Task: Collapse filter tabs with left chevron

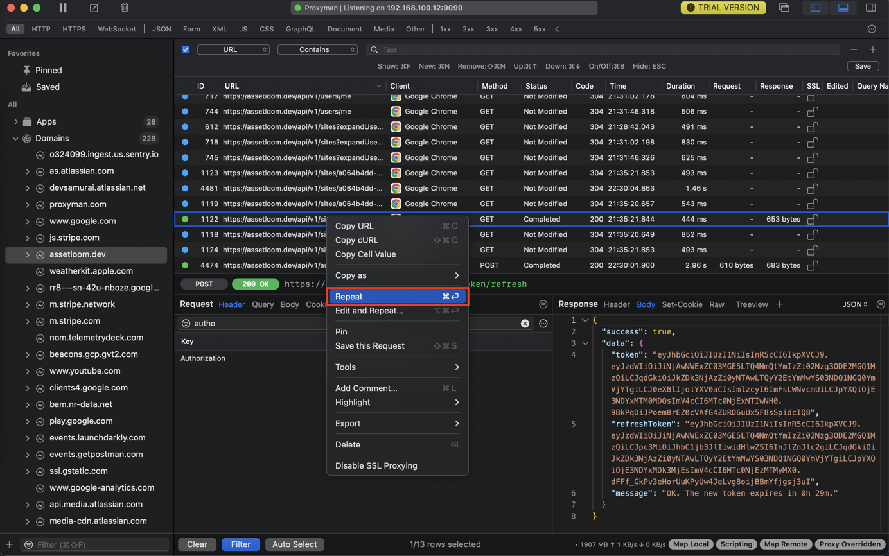Action: [x=557, y=29]
